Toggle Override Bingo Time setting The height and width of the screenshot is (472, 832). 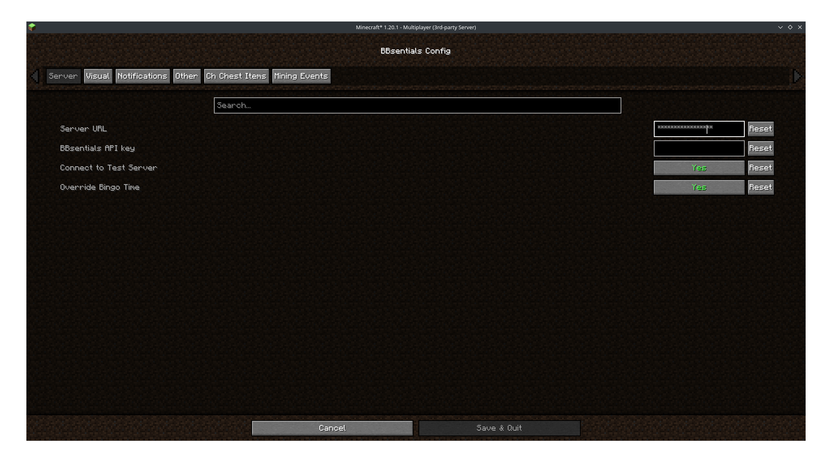point(698,187)
